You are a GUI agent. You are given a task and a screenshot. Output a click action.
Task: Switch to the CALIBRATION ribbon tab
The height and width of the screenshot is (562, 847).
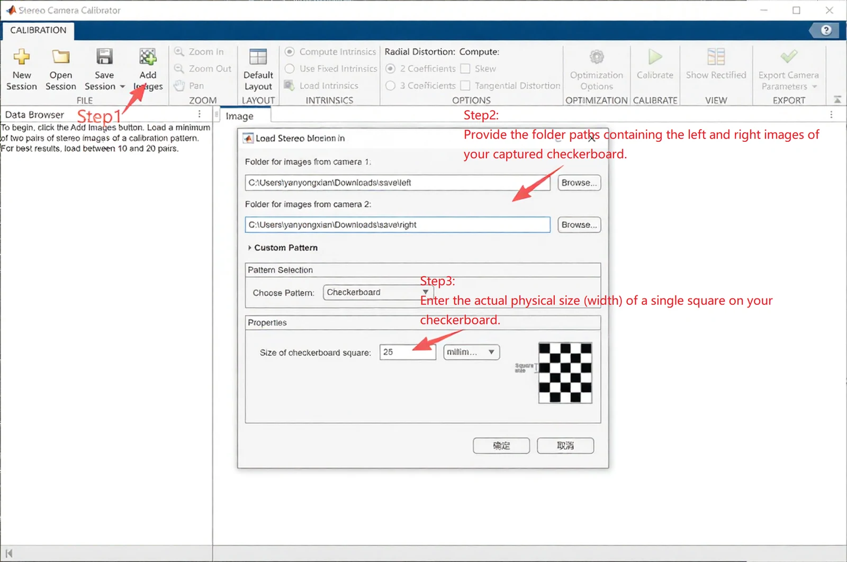(38, 30)
